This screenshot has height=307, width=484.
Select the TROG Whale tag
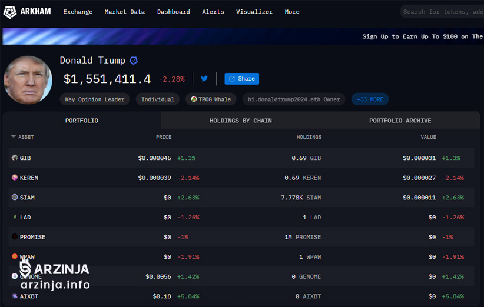click(x=211, y=99)
